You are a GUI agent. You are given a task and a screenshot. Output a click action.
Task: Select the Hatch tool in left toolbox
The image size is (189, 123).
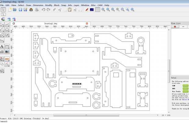[x=2, y=52]
